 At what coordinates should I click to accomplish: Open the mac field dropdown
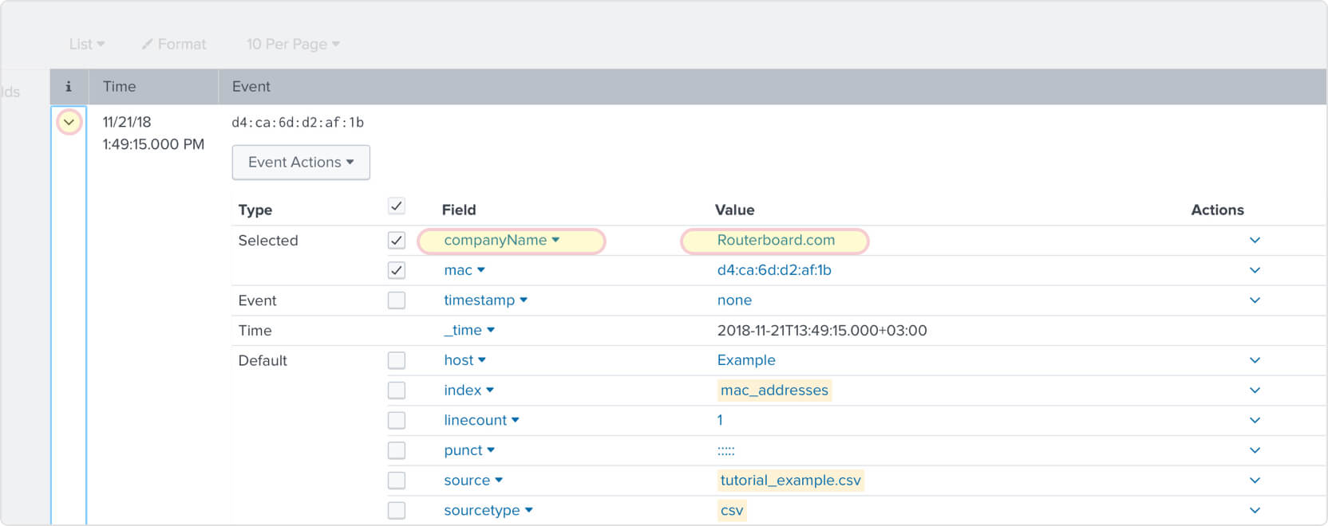(x=464, y=270)
